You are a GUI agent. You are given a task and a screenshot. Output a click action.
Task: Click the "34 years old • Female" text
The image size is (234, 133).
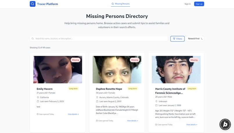pos(105,93)
